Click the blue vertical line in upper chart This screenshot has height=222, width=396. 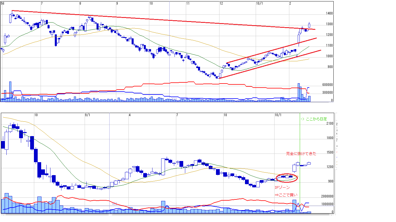point(169,58)
